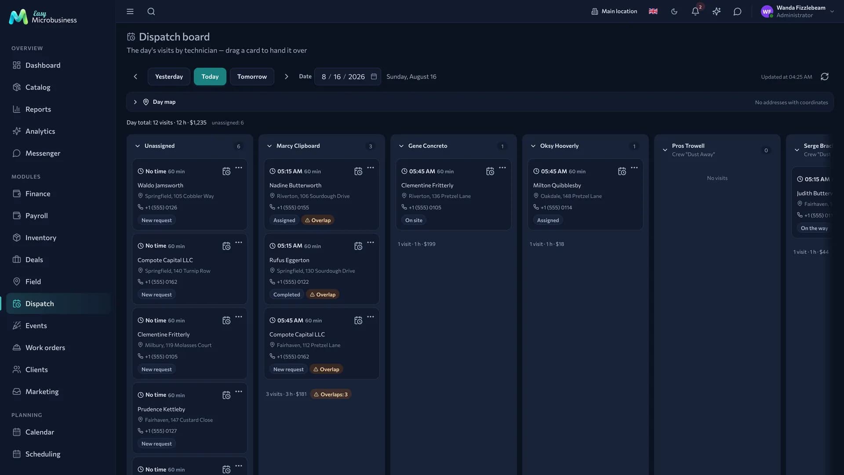Image resolution: width=844 pixels, height=475 pixels.
Task: Click the Calendar sidebar icon
Action: click(x=17, y=432)
